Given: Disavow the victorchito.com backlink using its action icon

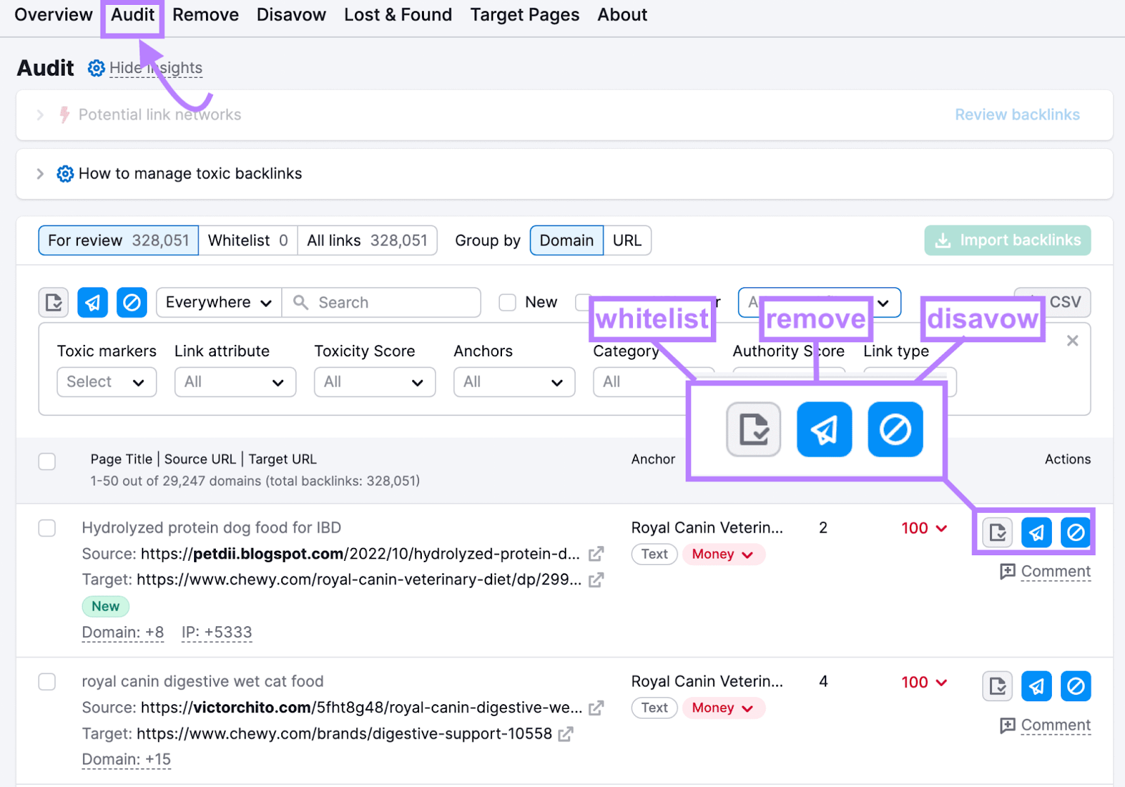Looking at the screenshot, I should (x=1076, y=686).
